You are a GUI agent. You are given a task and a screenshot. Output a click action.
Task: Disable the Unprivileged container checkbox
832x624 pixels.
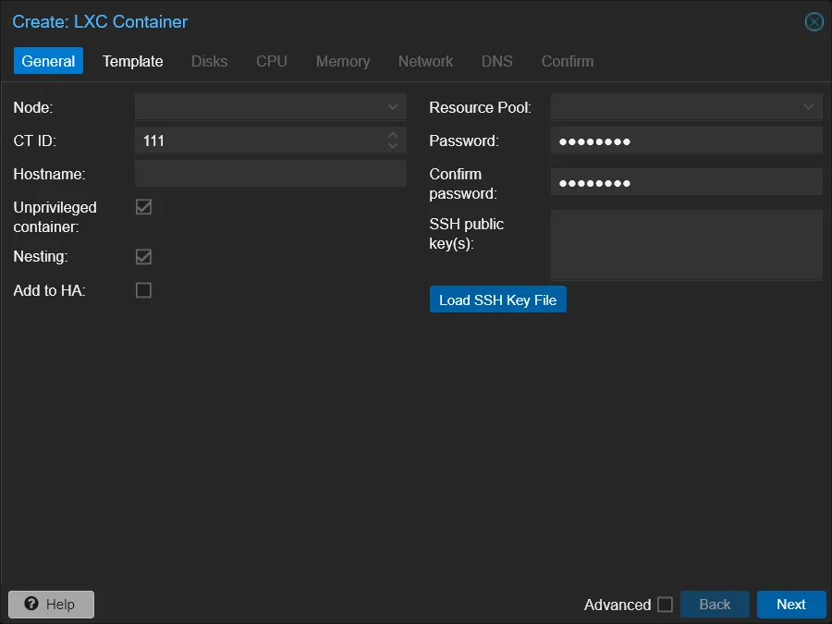point(143,207)
